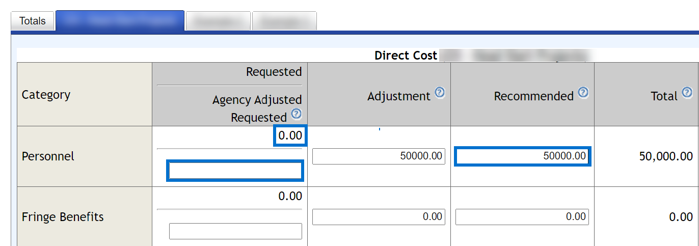Focus the Fringe Benefits Recommended field
The height and width of the screenshot is (246, 699).
tap(522, 217)
